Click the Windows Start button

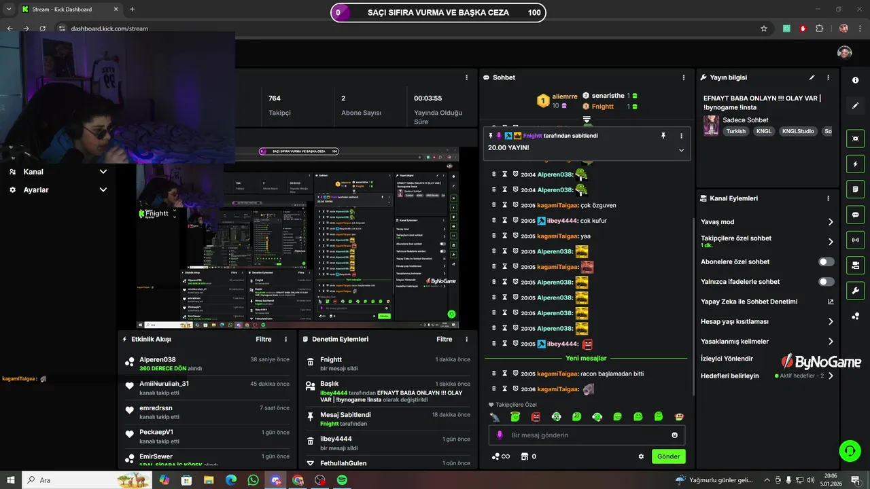pyautogui.click(x=11, y=480)
